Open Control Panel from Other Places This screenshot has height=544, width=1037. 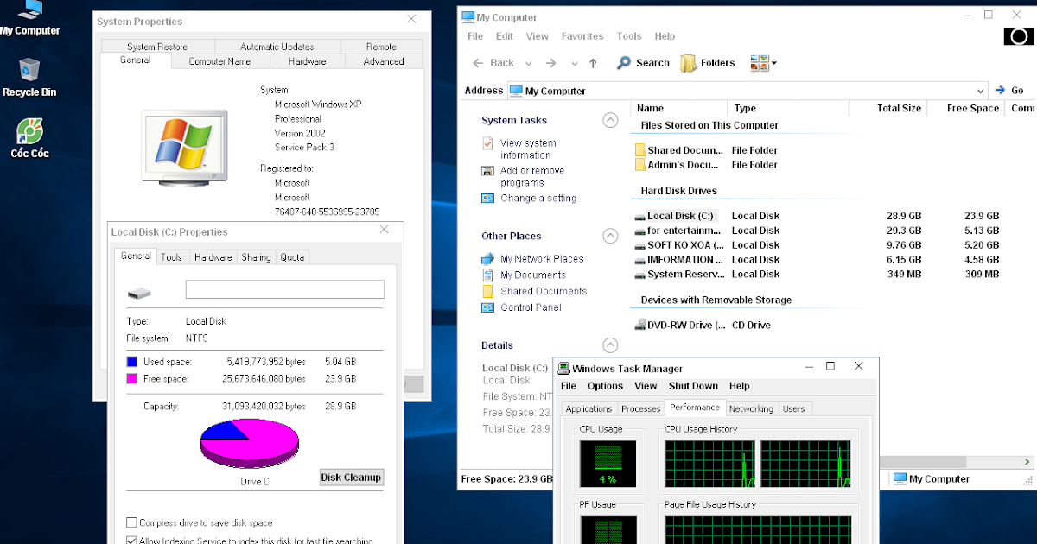pyautogui.click(x=531, y=307)
